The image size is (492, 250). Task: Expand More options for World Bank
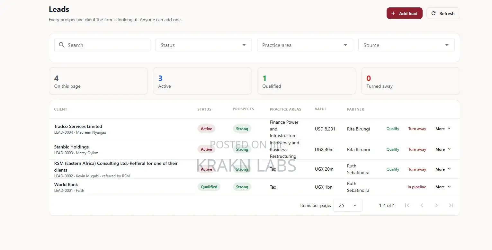click(x=443, y=187)
